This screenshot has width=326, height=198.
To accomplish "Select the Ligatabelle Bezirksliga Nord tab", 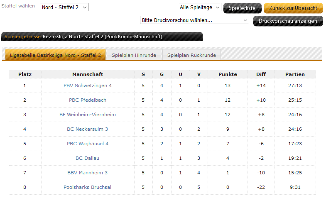I will 55,55.
